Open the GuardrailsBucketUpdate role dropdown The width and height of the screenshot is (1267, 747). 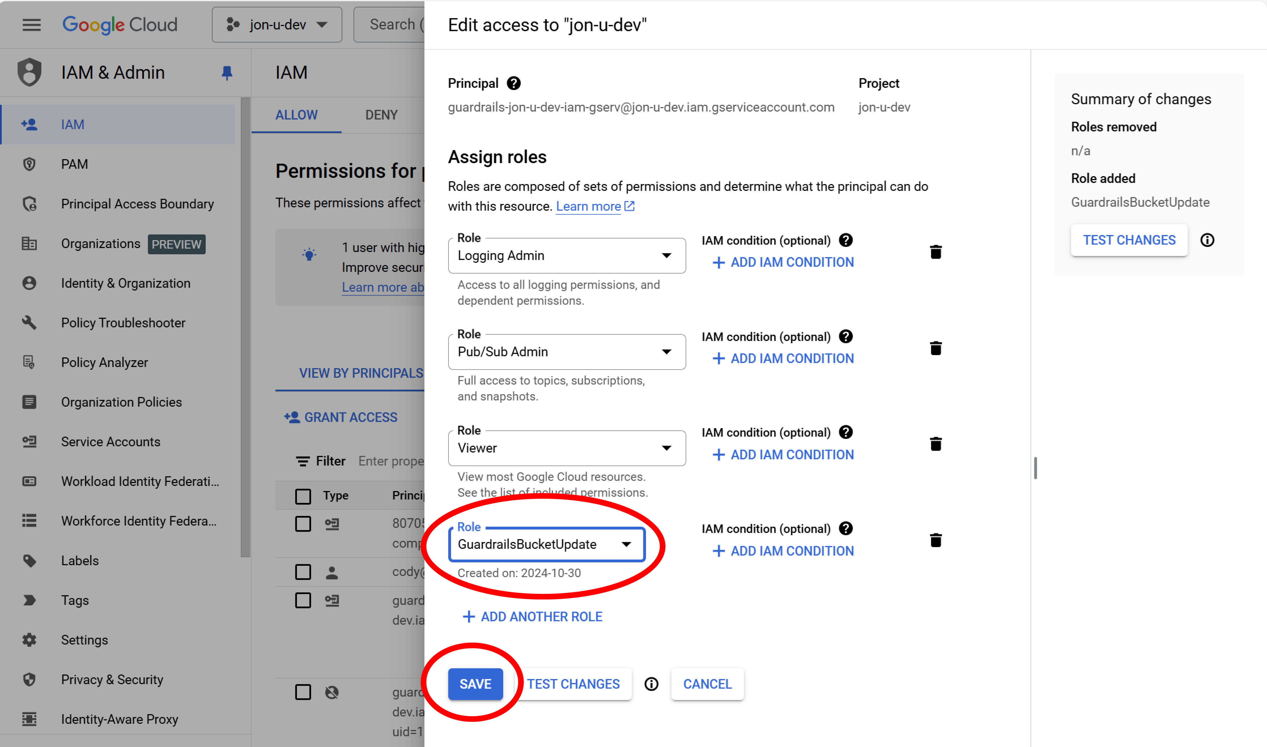[547, 544]
